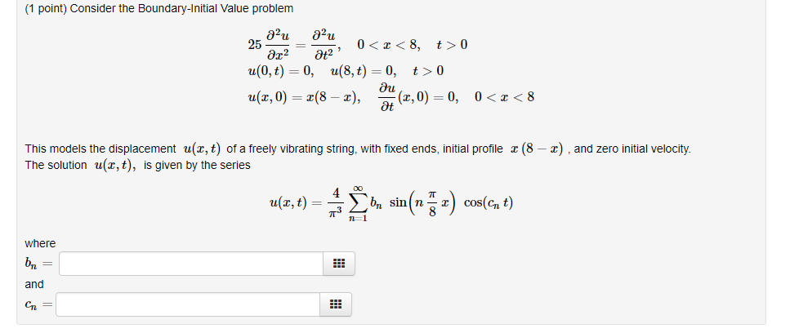Focus the b_n answer input box

point(191,264)
